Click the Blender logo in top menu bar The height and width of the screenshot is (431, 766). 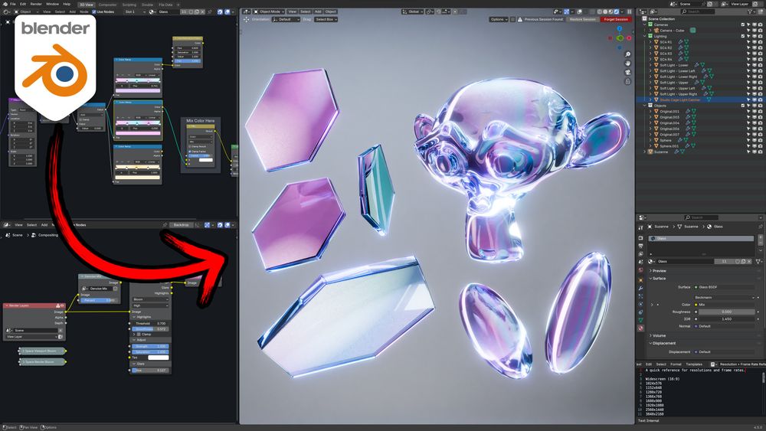pyautogui.click(x=5, y=4)
